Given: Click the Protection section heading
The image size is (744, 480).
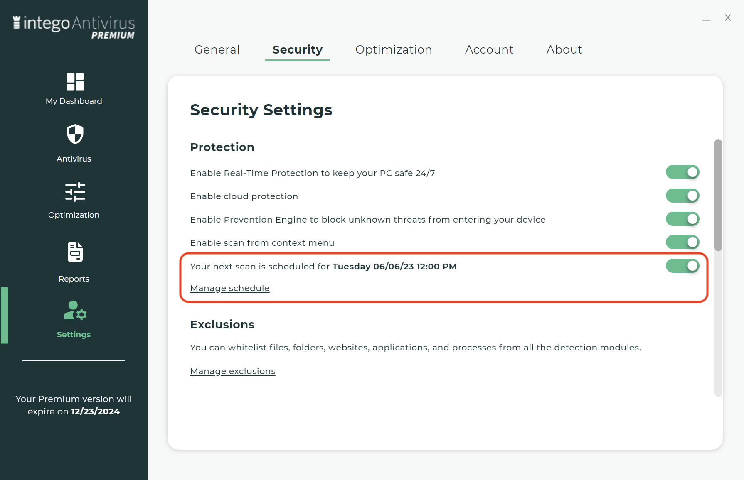Looking at the screenshot, I should pos(222,147).
